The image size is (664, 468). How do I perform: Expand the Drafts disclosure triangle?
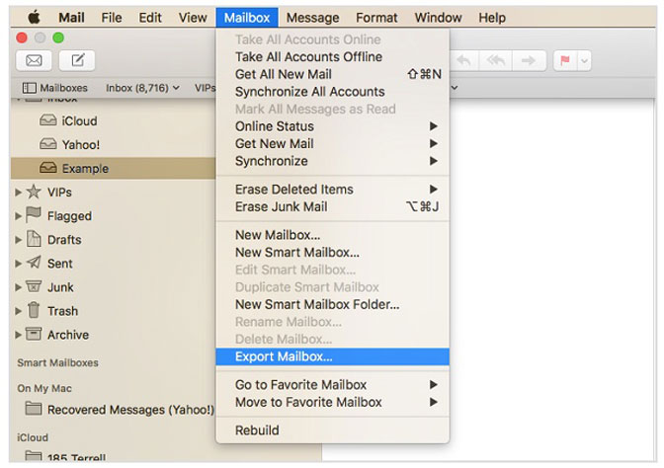(x=18, y=240)
